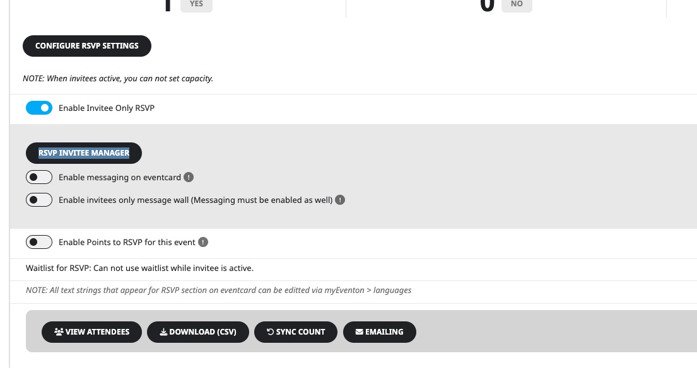
Task: Download attendees as CSV
Action: 198,332
